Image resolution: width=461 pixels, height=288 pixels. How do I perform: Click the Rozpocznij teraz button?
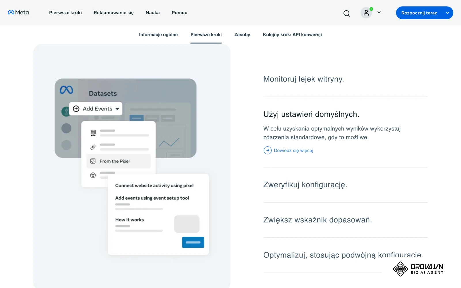pyautogui.click(x=424, y=13)
